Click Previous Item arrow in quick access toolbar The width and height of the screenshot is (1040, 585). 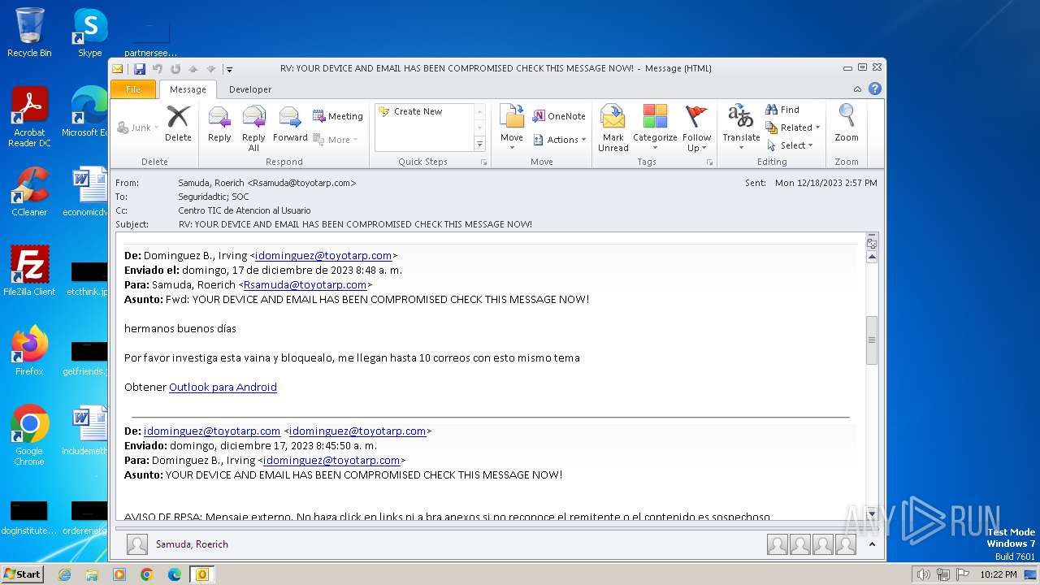tap(193, 69)
